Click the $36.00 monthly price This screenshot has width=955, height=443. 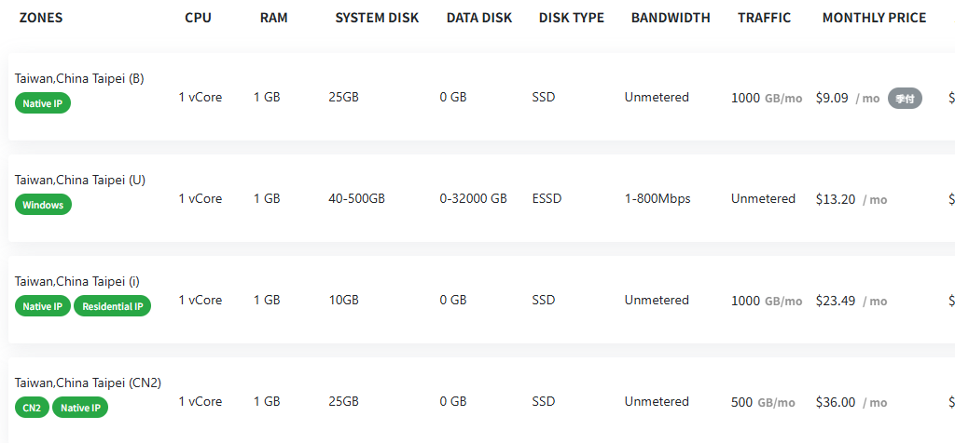tap(836, 402)
